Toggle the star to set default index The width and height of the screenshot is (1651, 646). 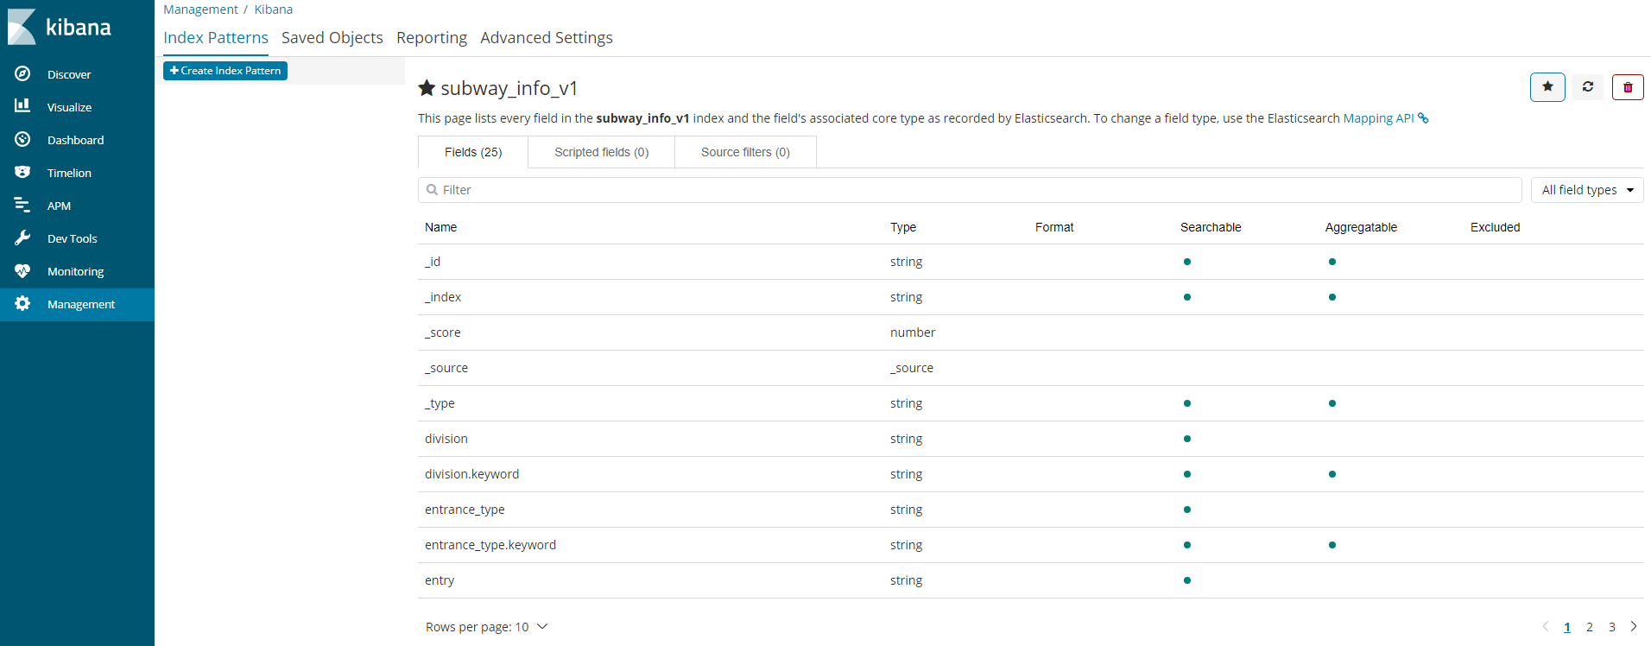coord(1547,86)
